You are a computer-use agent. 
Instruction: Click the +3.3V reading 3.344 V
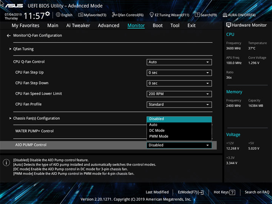pos(232,163)
